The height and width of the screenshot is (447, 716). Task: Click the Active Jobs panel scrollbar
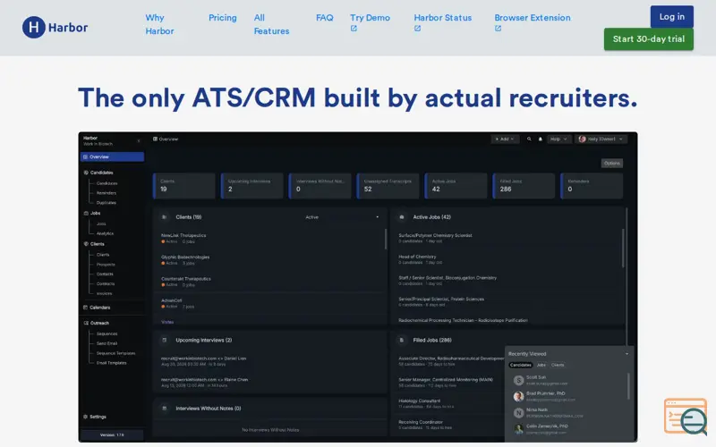tap(623, 248)
